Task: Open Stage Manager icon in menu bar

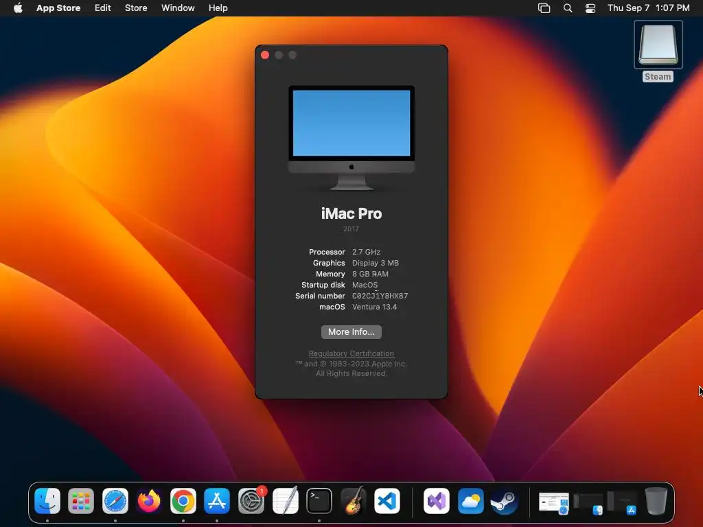Action: tap(544, 8)
